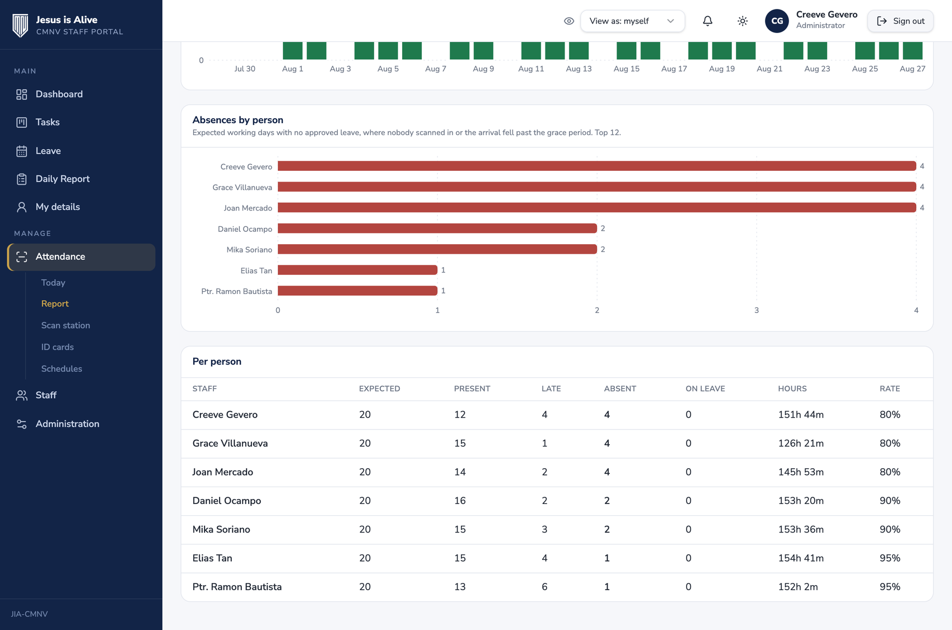Select the Report sub-item under Attendance
952x630 pixels.
click(55, 304)
